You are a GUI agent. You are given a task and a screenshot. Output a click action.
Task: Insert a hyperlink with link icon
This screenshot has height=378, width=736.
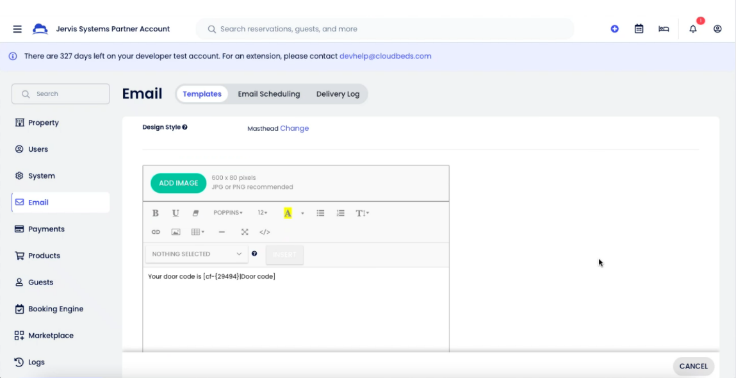[156, 232]
